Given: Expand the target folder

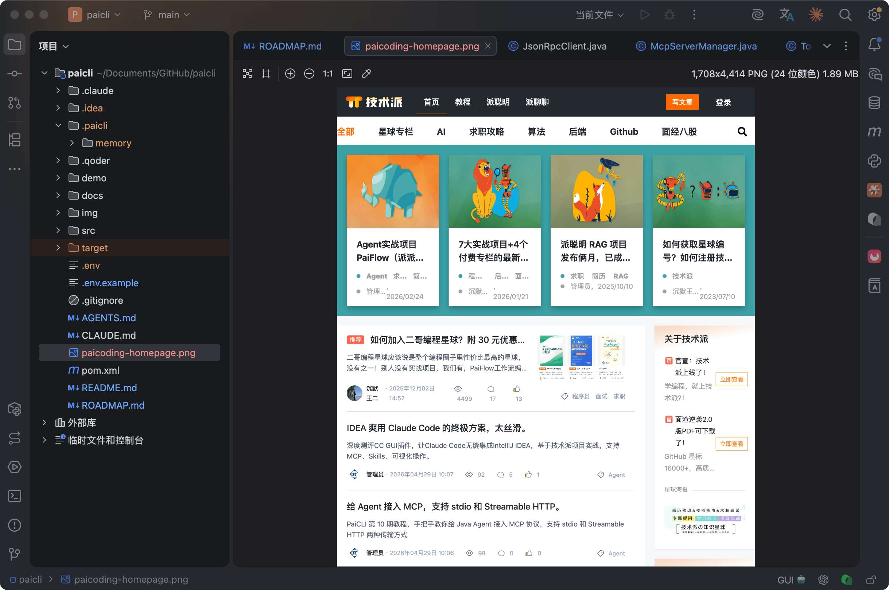Looking at the screenshot, I should [58, 248].
